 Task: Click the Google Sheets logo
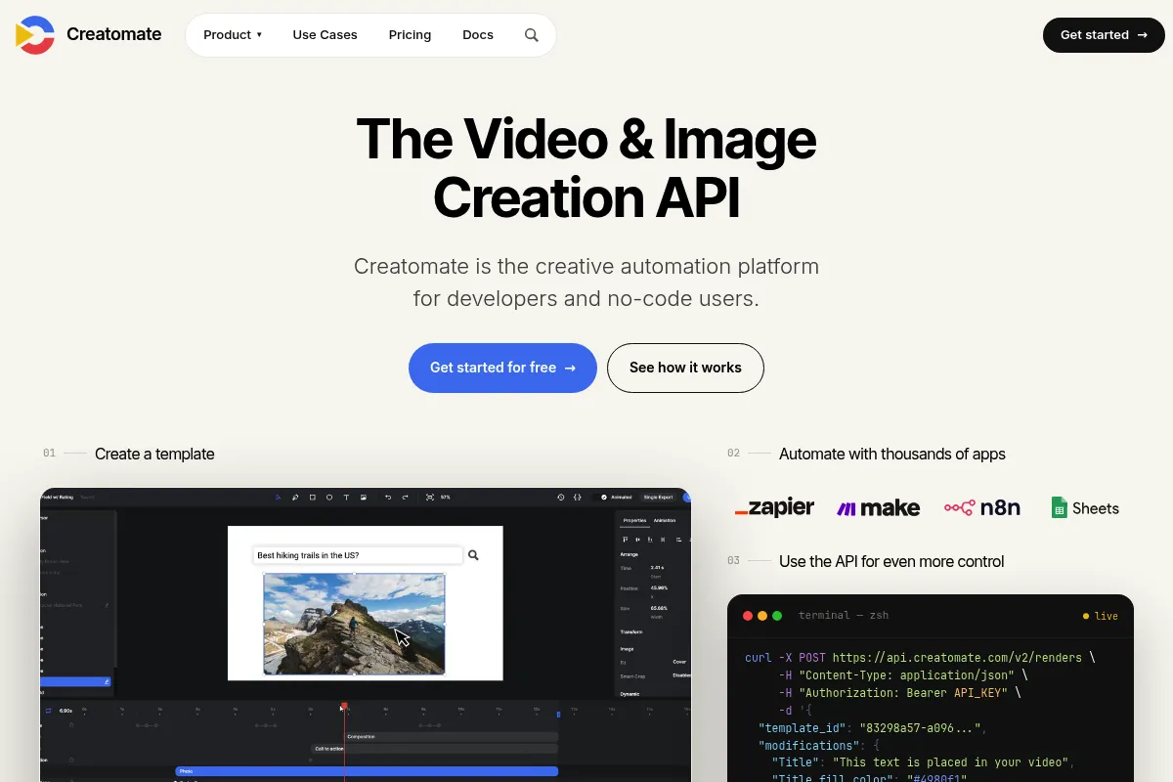(x=1085, y=508)
